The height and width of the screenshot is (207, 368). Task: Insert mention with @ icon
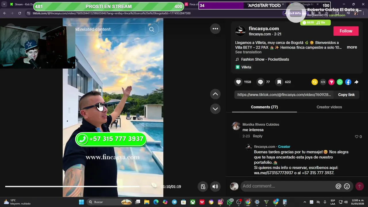[x=338, y=186]
